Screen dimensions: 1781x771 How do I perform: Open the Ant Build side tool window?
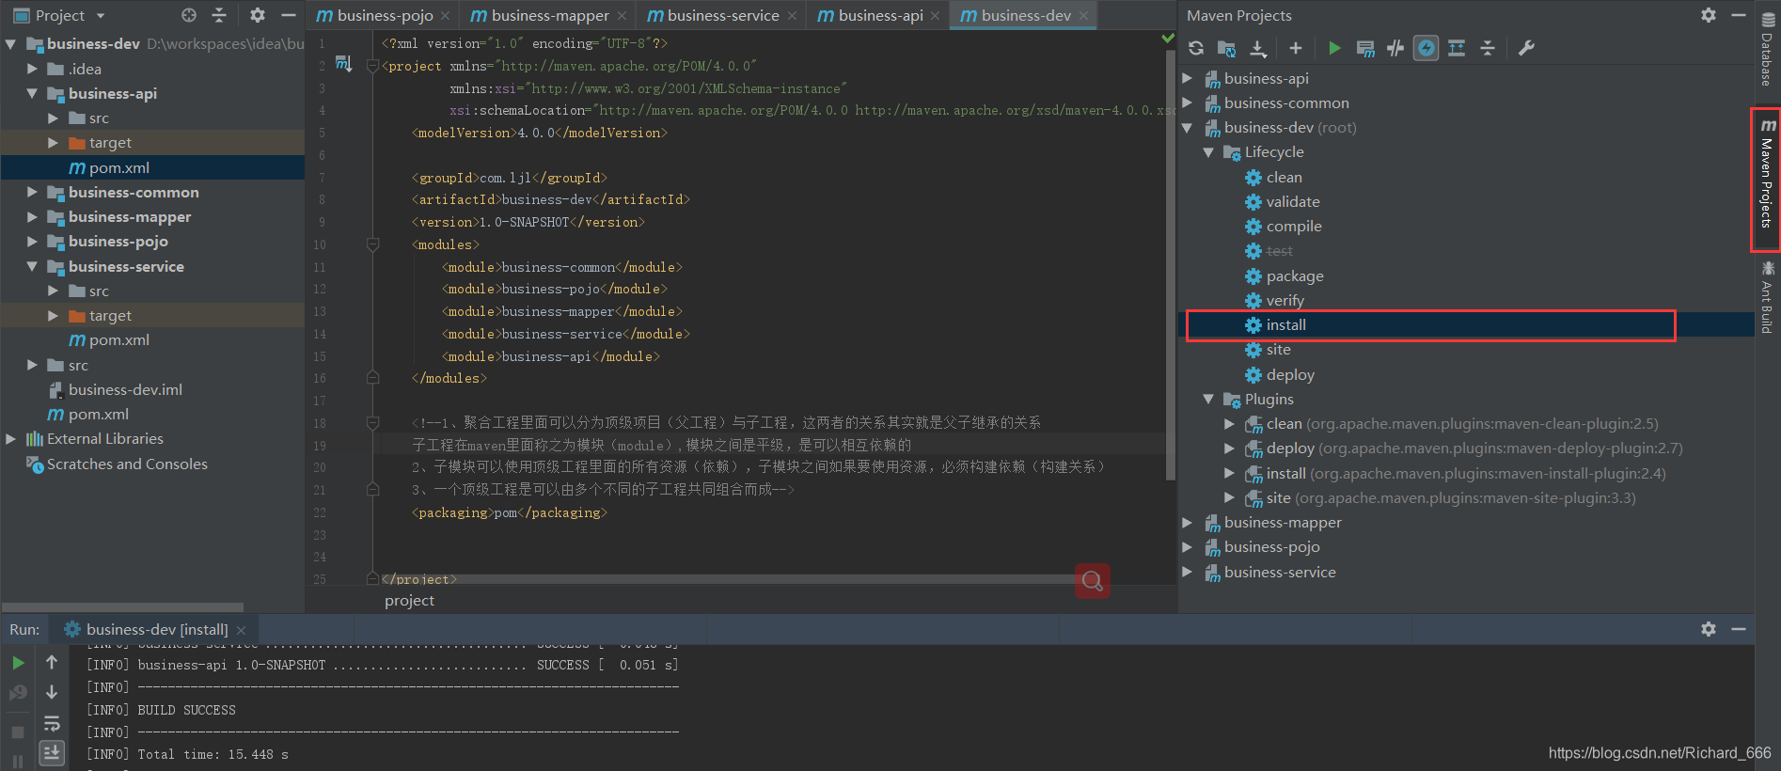tap(1768, 297)
